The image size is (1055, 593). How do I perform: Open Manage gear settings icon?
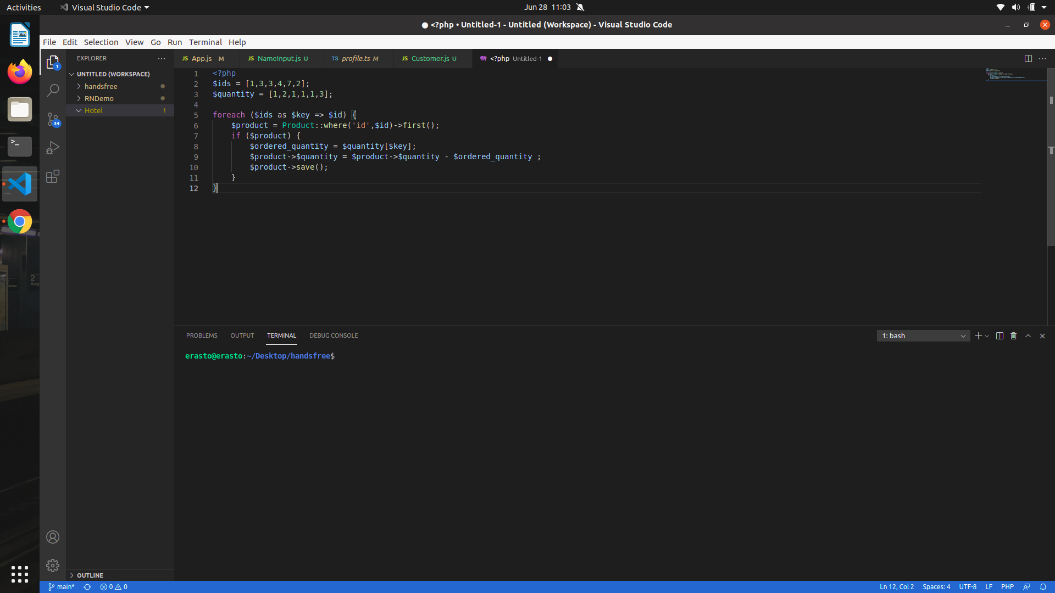tap(53, 566)
